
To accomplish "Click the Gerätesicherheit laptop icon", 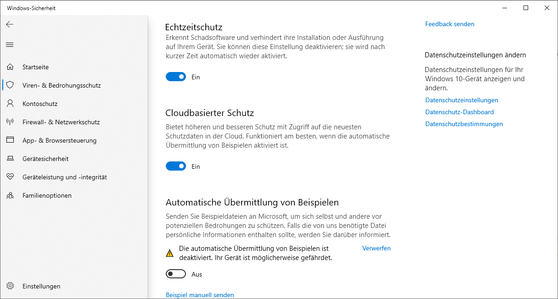I will pos(10,159).
